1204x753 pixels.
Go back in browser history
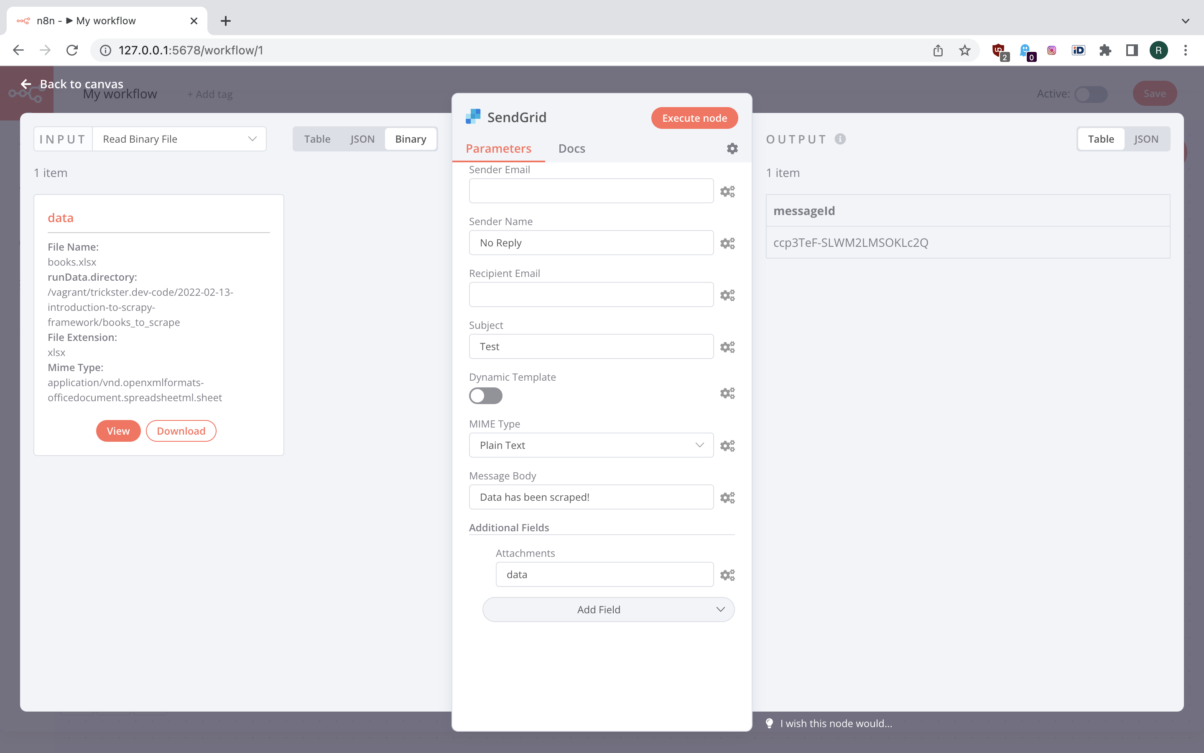click(18, 50)
